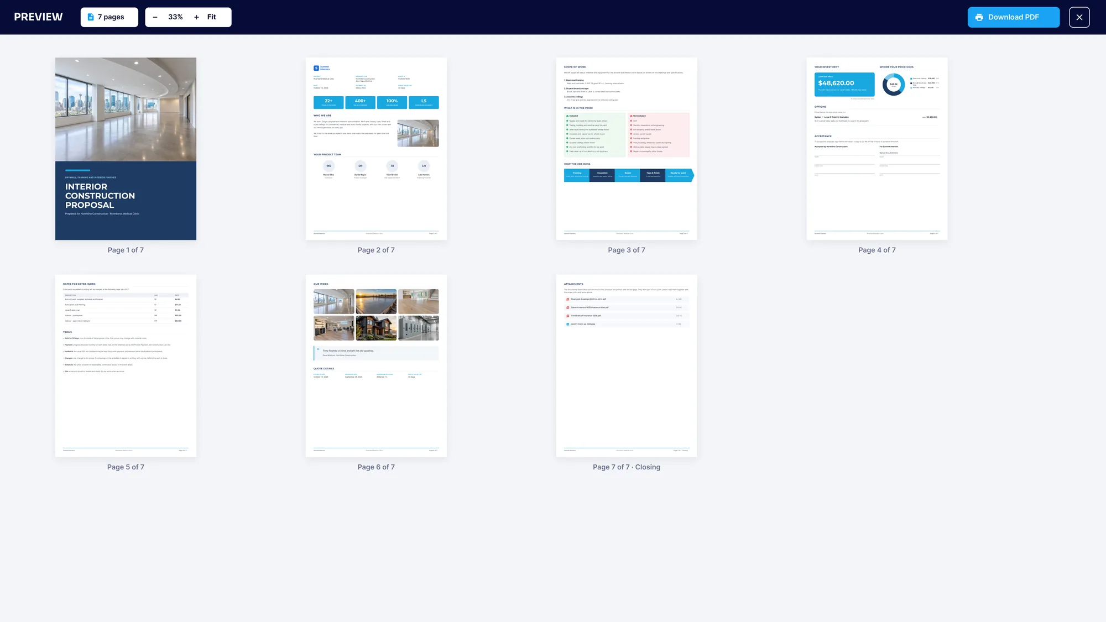Open the Page 1 cover thumbnail

[x=126, y=149]
